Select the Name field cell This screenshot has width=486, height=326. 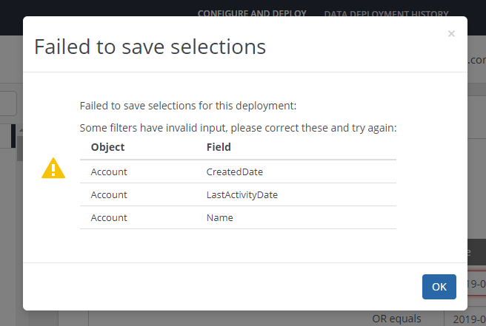pyautogui.click(x=219, y=217)
